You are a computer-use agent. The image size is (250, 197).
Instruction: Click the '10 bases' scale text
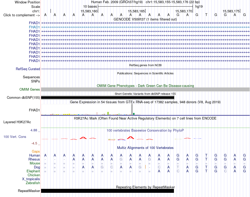90,7
